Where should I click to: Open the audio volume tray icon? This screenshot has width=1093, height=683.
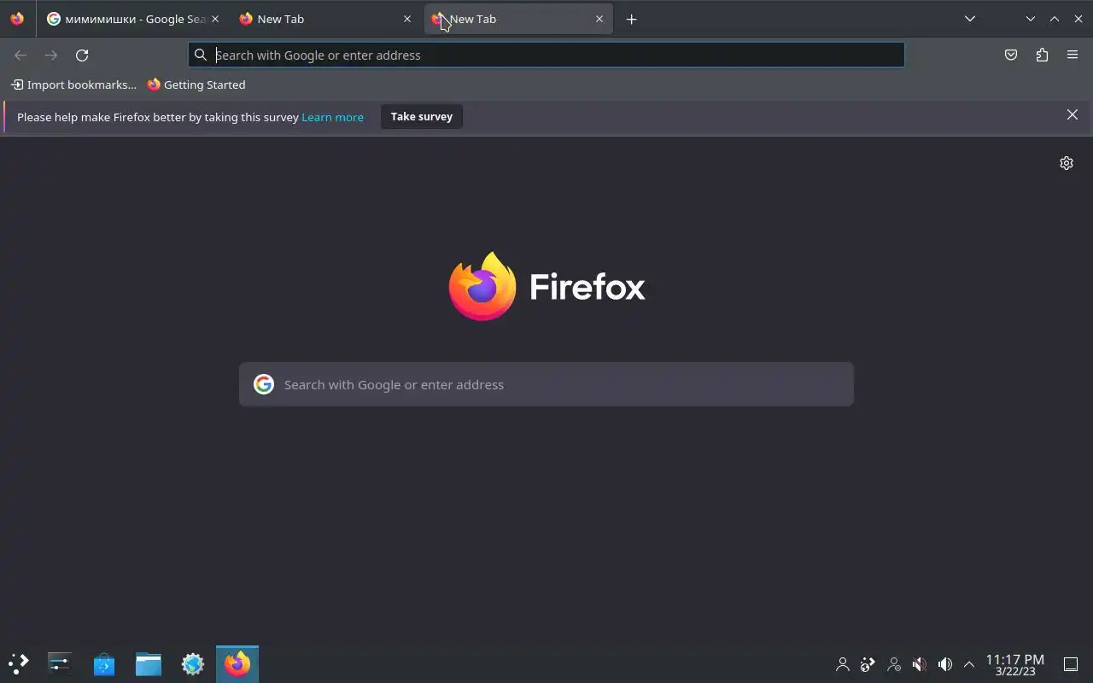pos(945,663)
